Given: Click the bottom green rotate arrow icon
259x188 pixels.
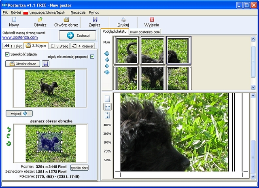Looking at the screenshot, I should [8, 143].
